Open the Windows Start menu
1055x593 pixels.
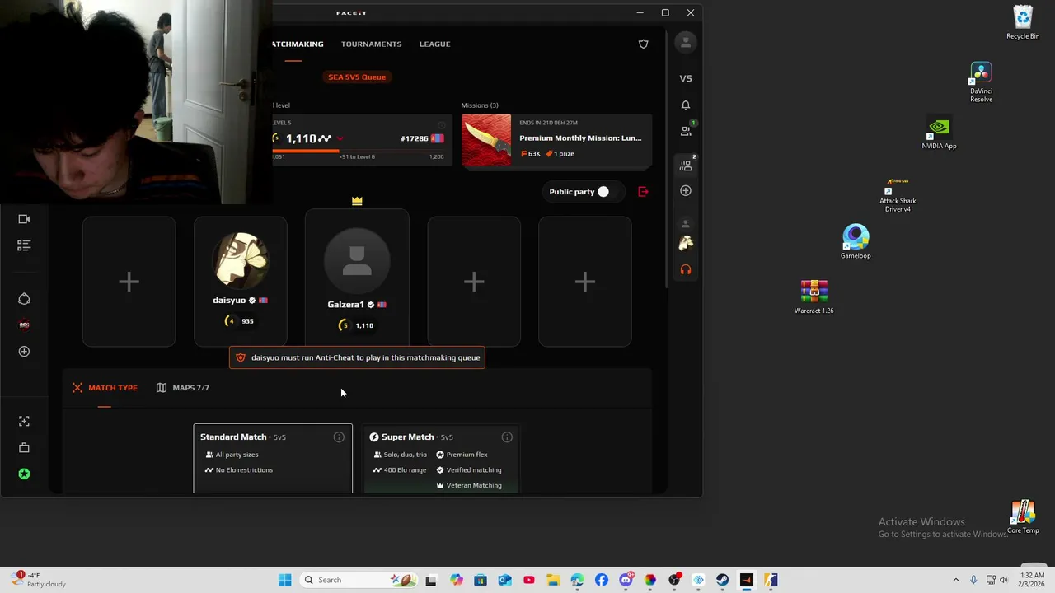tap(284, 580)
